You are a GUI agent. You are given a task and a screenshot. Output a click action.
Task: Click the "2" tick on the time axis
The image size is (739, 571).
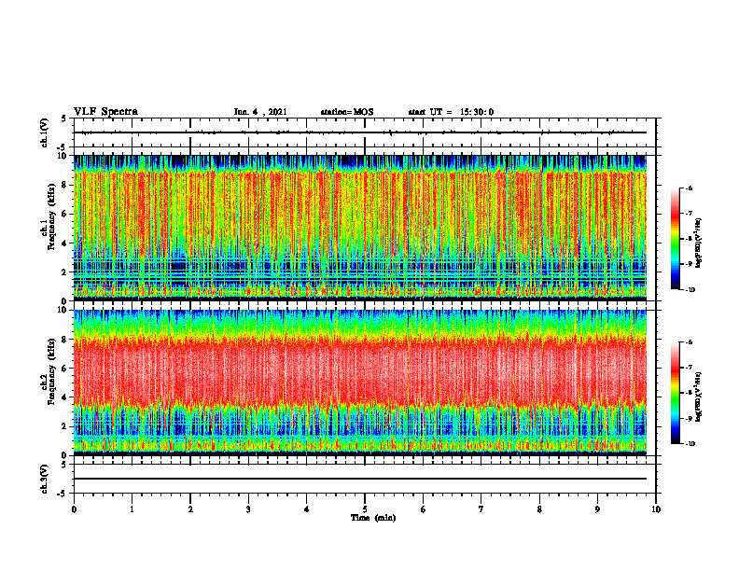coord(190,509)
